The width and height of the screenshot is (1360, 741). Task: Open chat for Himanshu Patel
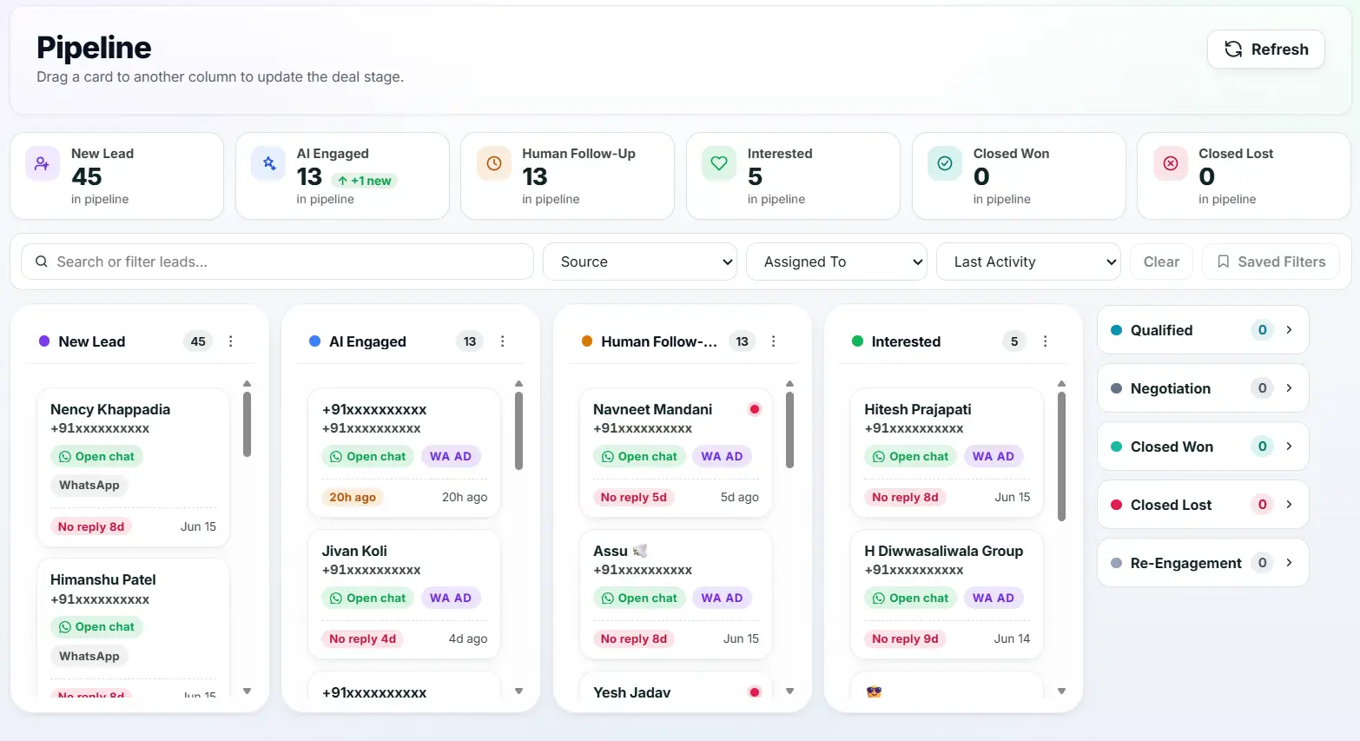96,626
